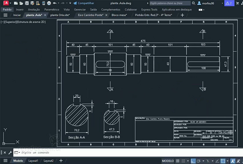
Task: Click the Save icon in quick access toolbar
Action: (27, 3)
